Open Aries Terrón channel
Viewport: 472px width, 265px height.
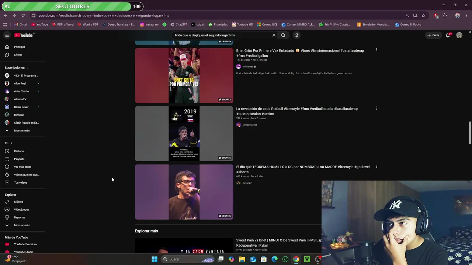(22, 91)
